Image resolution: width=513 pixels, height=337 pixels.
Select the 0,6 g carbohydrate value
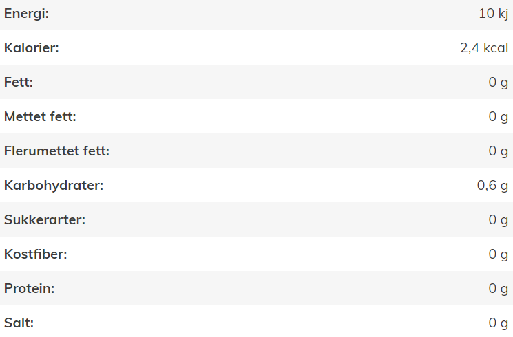point(493,186)
